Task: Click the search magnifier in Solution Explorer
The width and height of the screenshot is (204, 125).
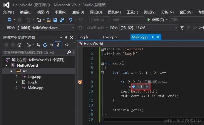Action: (x=69, y=52)
